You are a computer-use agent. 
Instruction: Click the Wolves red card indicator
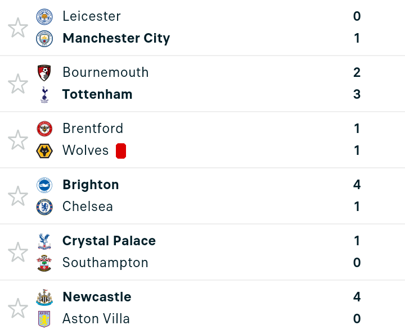[121, 151]
